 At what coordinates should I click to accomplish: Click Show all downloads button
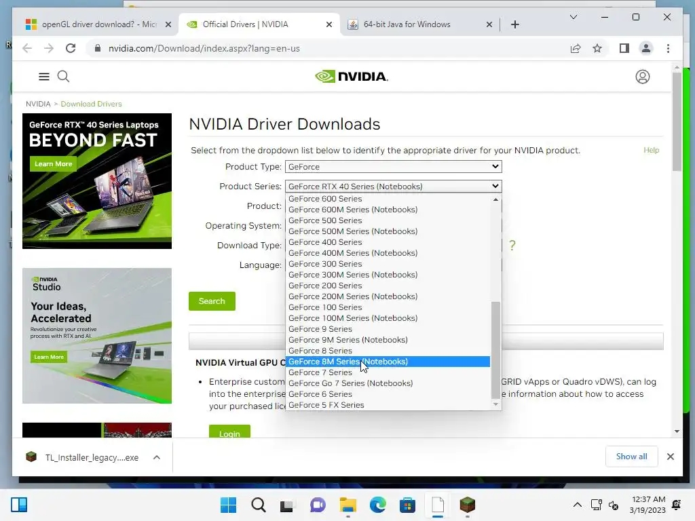631,457
